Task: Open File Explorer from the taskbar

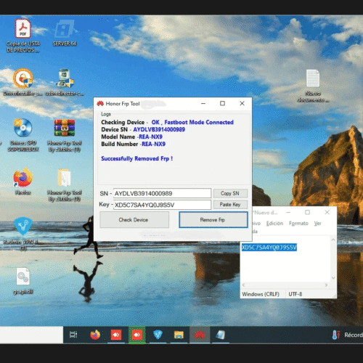Action: tap(179, 335)
